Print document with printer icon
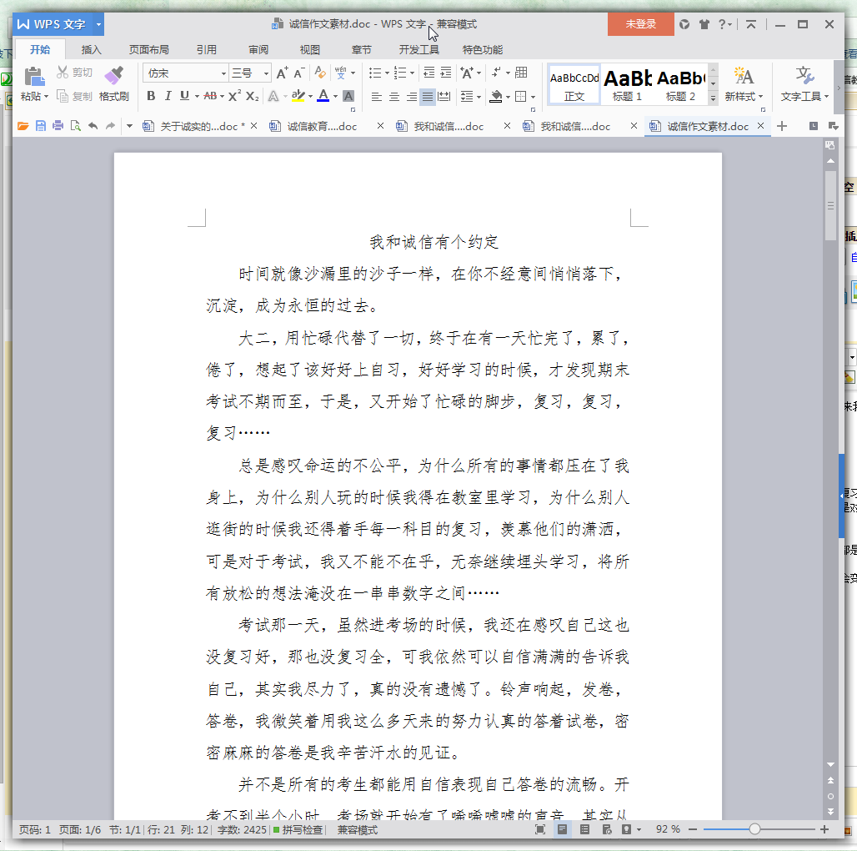Screen dimensions: 857x851 [x=58, y=126]
